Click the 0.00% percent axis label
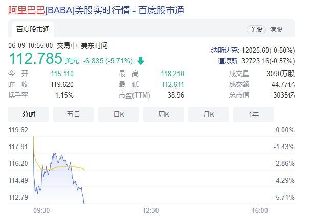Screen dimensions: 311x217 pyautogui.click(x=285, y=130)
